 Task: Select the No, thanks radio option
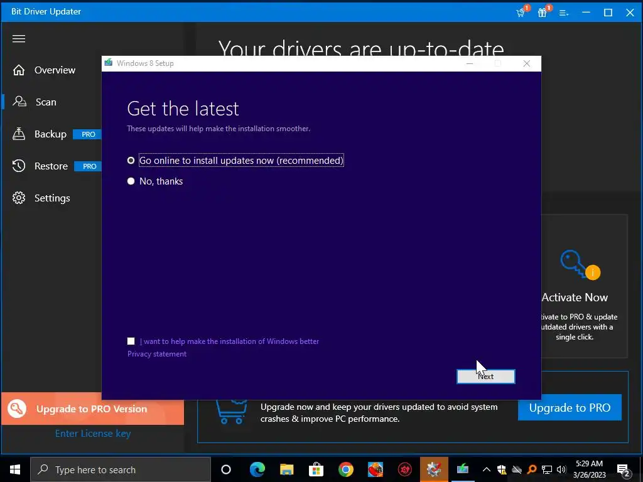(155, 181)
